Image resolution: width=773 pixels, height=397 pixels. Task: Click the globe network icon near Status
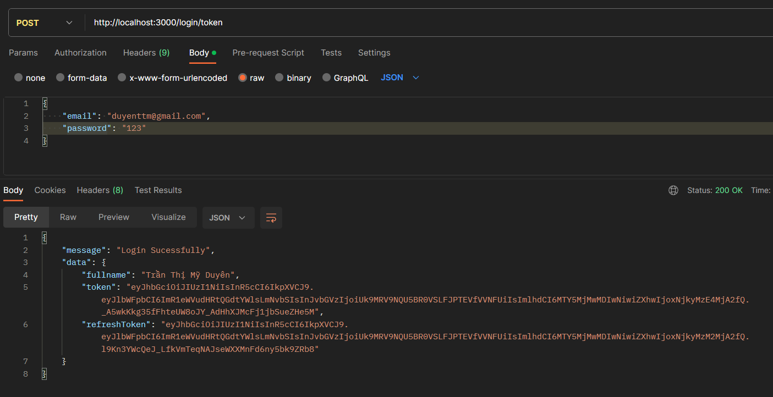tap(673, 190)
